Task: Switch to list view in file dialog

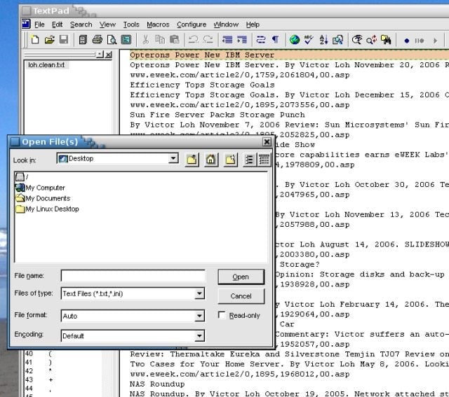Action: click(250, 160)
